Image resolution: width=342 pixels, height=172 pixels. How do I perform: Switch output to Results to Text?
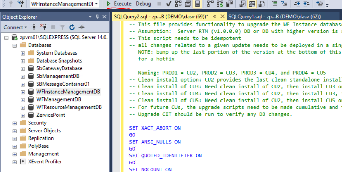click(x=242, y=4)
